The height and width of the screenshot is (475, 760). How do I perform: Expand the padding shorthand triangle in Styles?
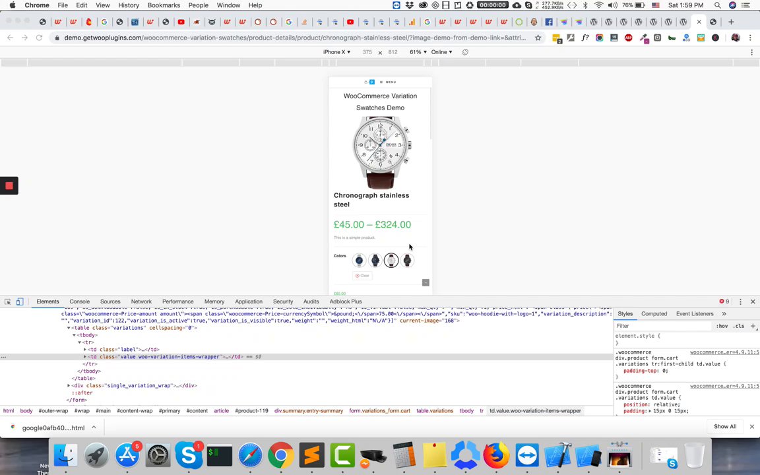coord(650,411)
